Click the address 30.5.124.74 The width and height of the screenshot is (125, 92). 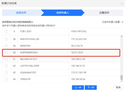click(x=77, y=46)
